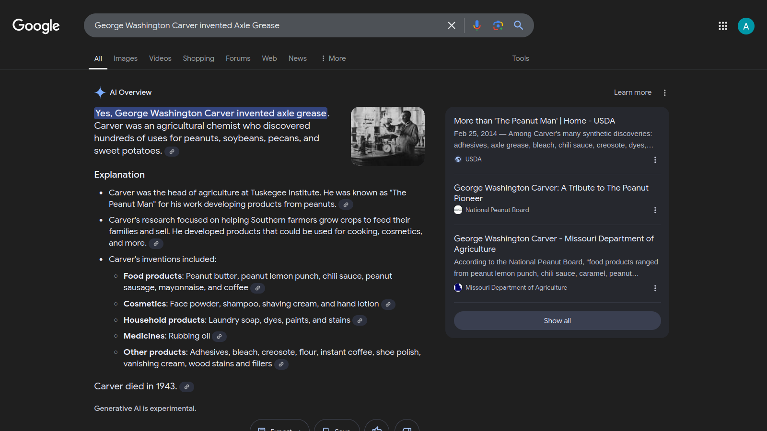767x431 pixels.
Task: Click the AI Overview sparkle icon
Action: [100, 92]
